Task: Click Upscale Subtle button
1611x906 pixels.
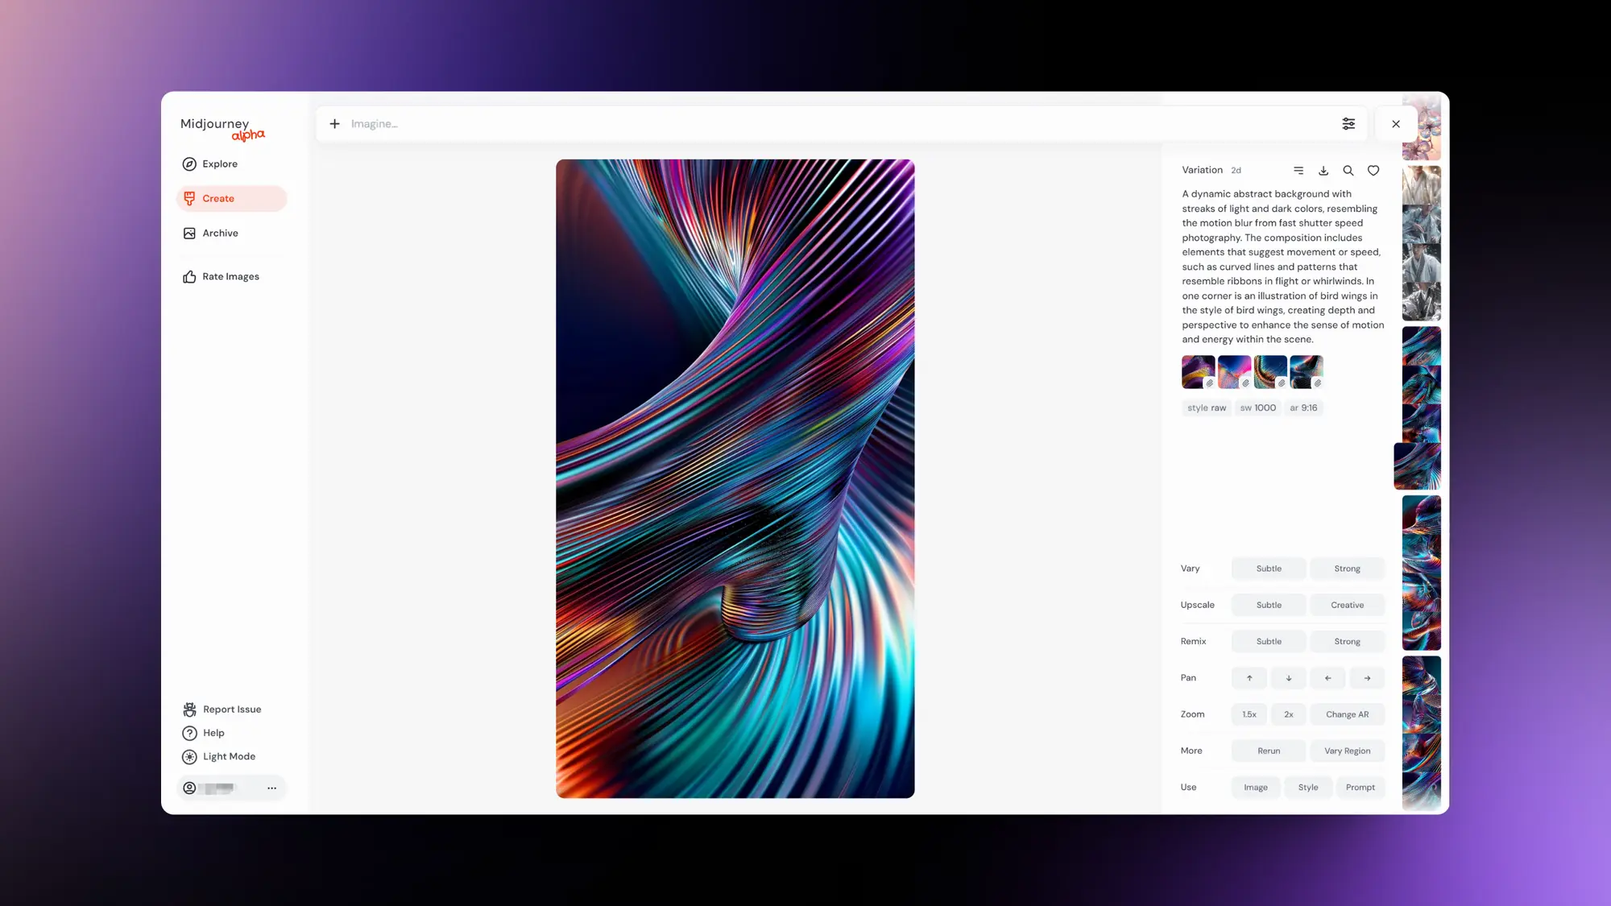Action: pos(1269,605)
